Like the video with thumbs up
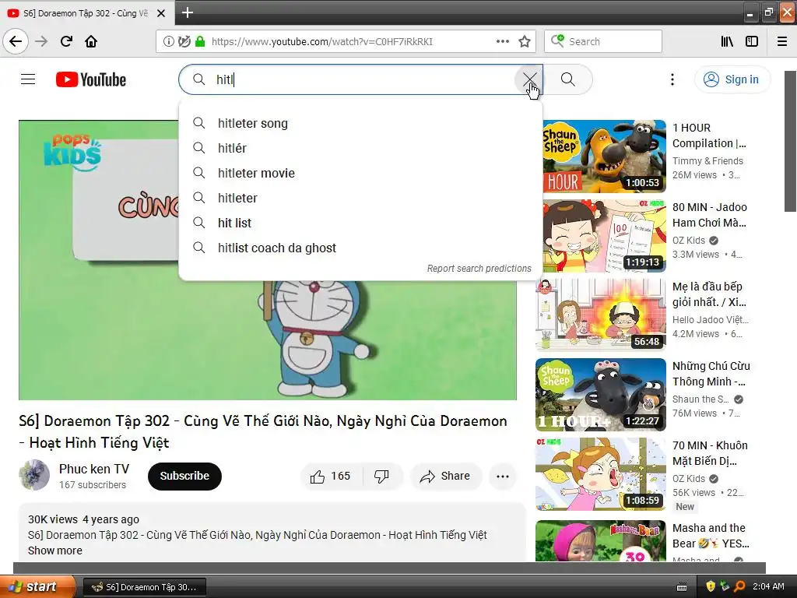This screenshot has width=797, height=598. (x=332, y=476)
